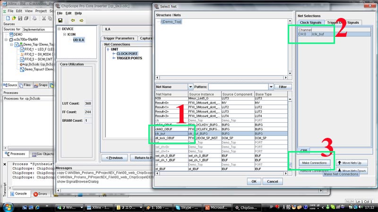The image size is (378, 212).
Task: Open the Net Name filter dropdown
Action: pos(190,87)
